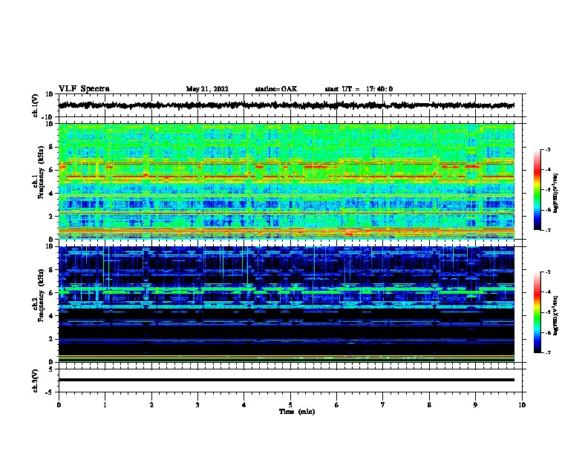Screen dimensions: 588x454
Task: Click the '-5' tick on ch.3(V) axis
Action: 50,392
